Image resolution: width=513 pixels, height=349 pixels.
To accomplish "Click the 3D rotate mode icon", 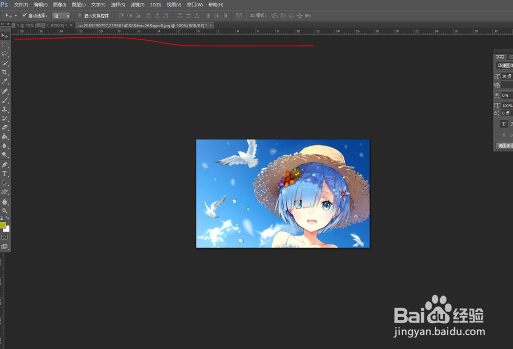I will 274,16.
